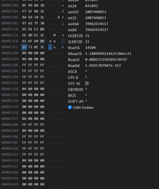
Task: Select the float16 value 14504
Action: [x=90, y=48]
